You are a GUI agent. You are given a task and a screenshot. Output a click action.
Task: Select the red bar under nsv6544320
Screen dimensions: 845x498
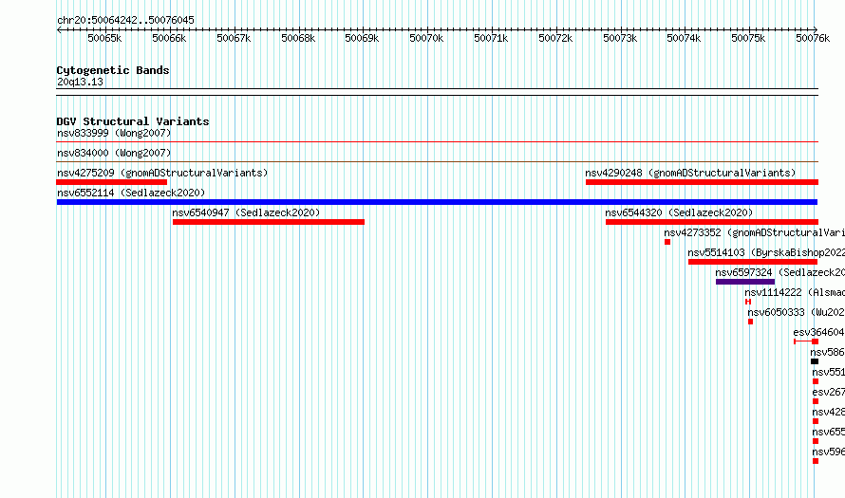712,222
